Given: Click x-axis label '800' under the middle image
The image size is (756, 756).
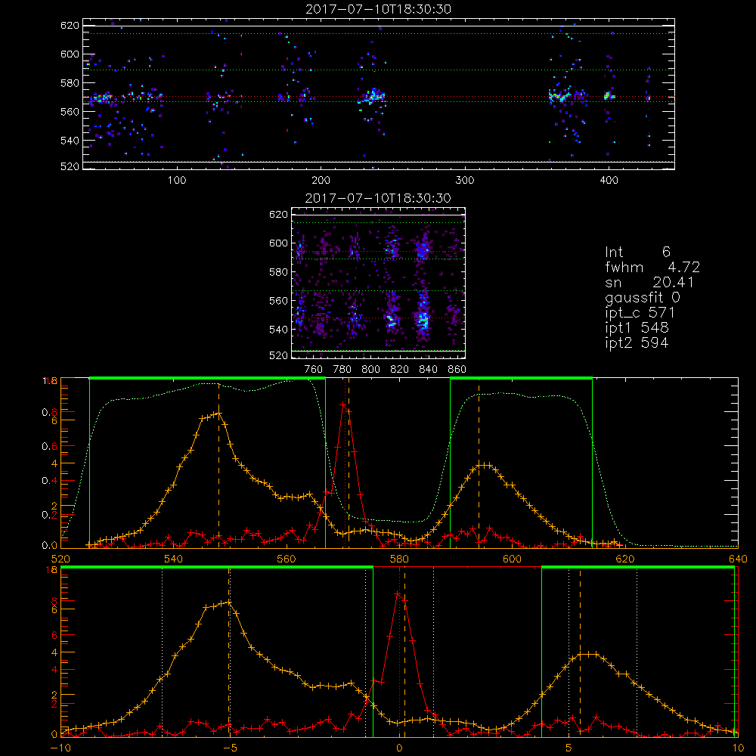Looking at the screenshot, I should coord(370,370).
